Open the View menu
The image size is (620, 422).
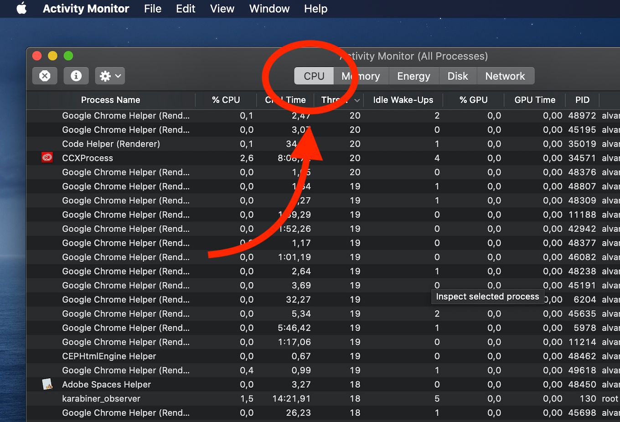(x=222, y=9)
